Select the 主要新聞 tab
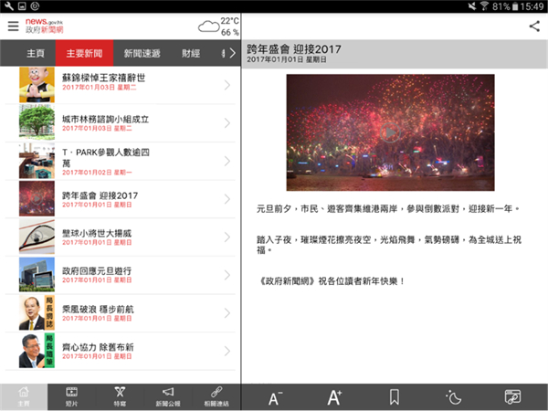The image size is (548, 411). coord(84,53)
